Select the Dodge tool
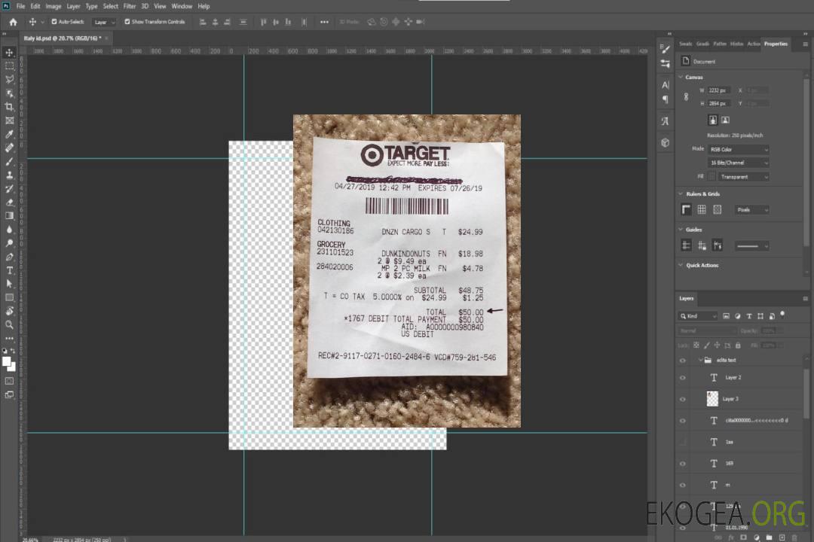This screenshot has width=814, height=542. (9, 242)
